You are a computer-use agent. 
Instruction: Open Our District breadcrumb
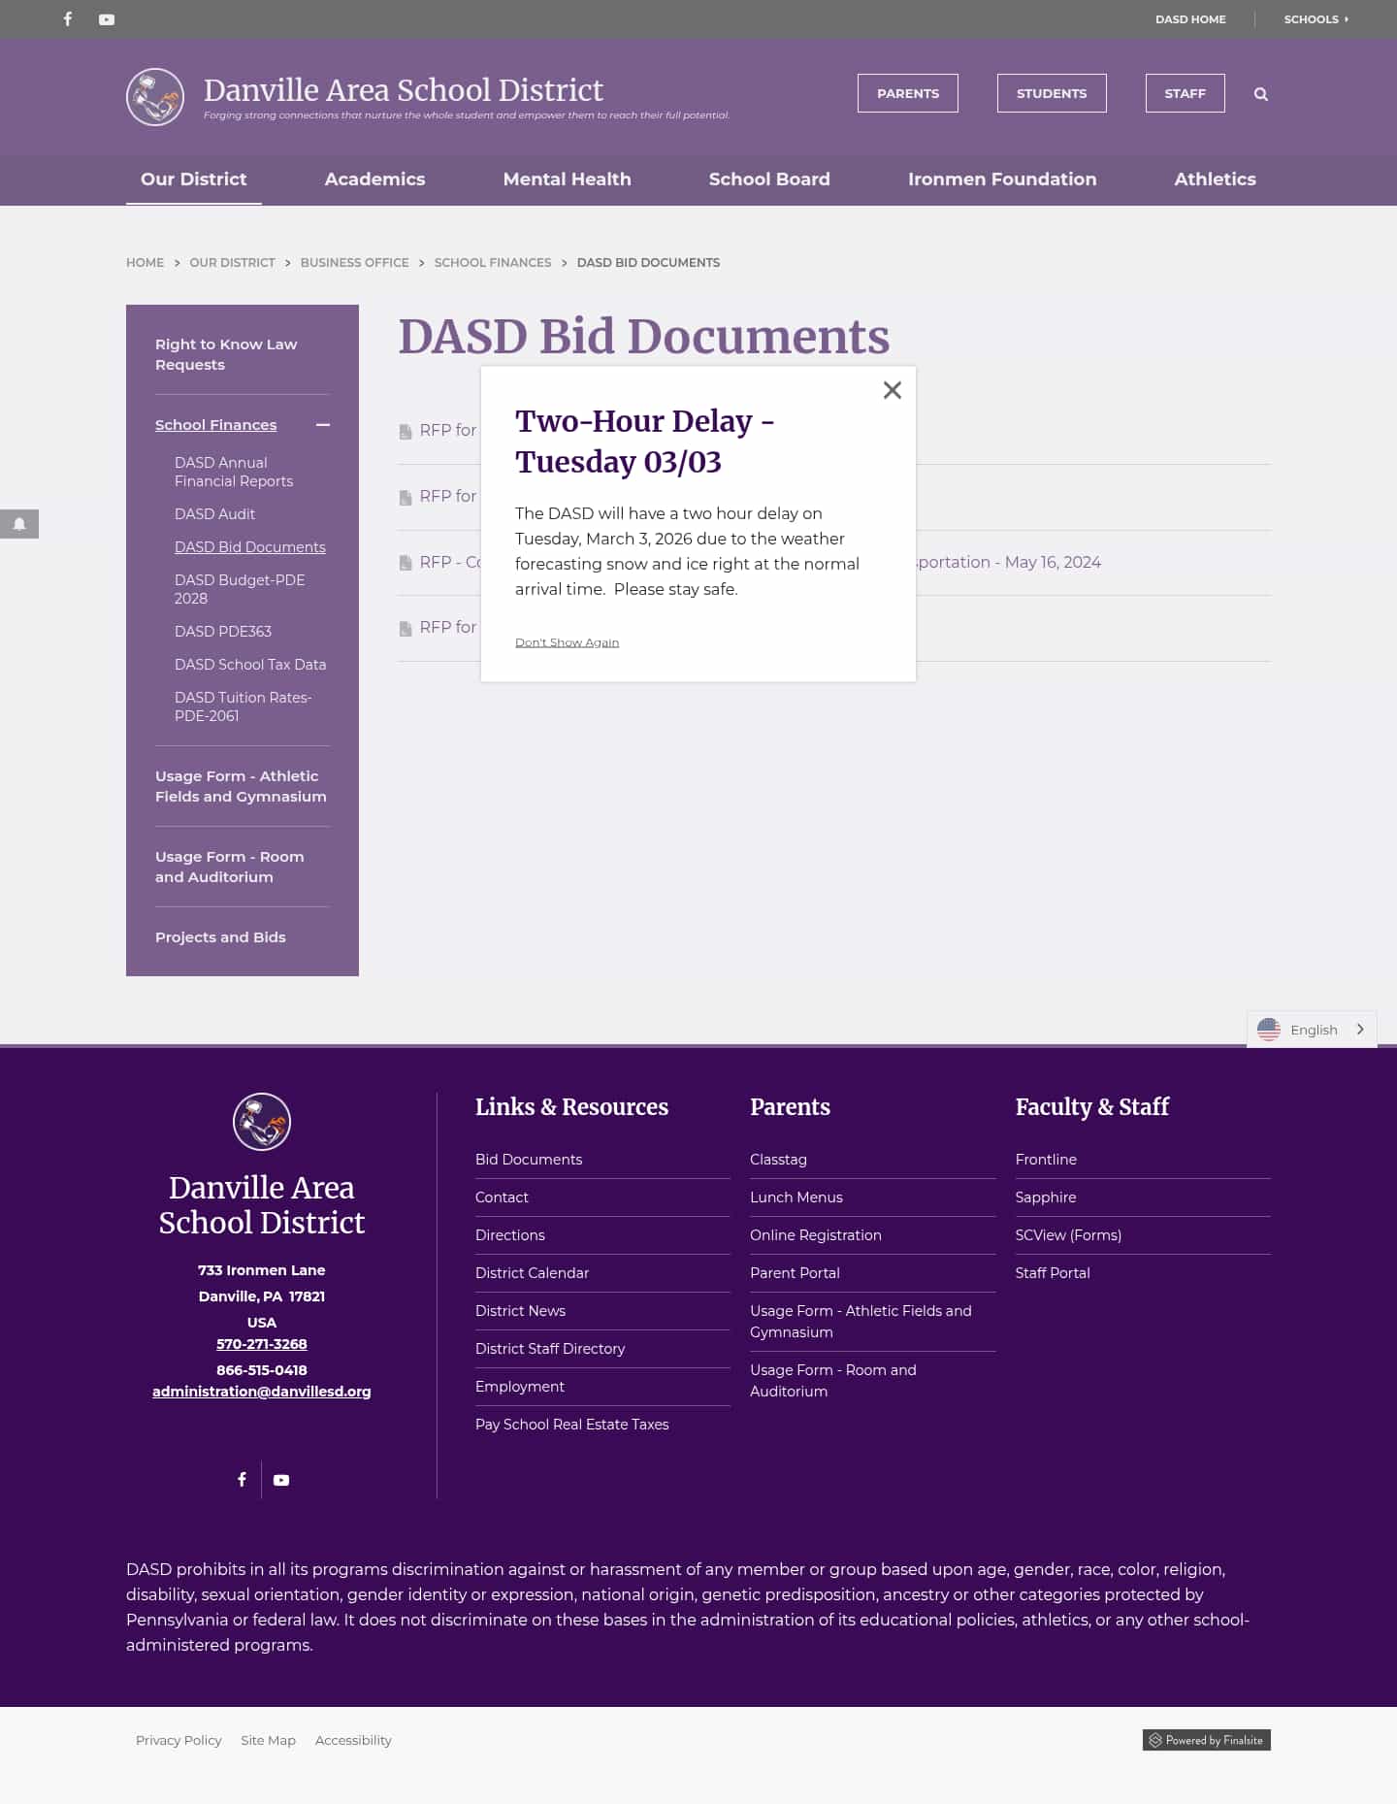pos(232,263)
